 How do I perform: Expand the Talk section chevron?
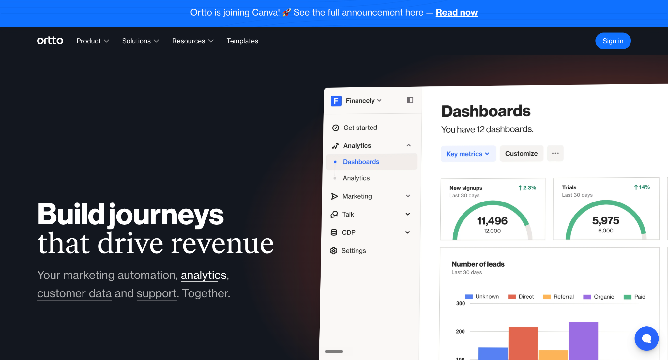408,214
